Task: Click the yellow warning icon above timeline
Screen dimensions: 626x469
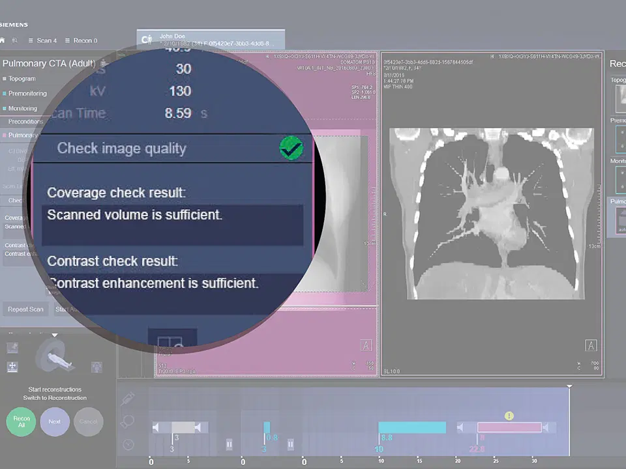Action: [509, 415]
